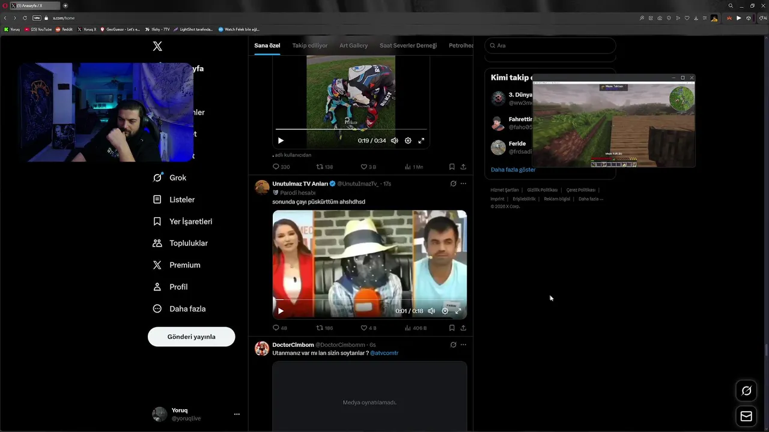Reply to the post with 48 comments
Image resolution: width=769 pixels, height=432 pixels.
click(x=280, y=328)
